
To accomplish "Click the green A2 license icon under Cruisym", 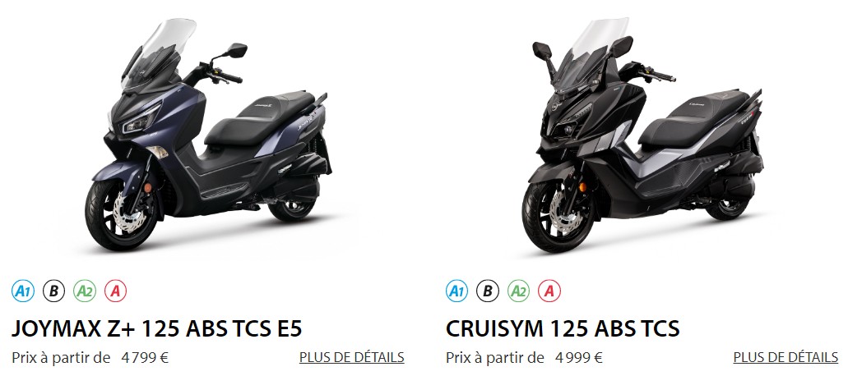I will pyautogui.click(x=519, y=291).
